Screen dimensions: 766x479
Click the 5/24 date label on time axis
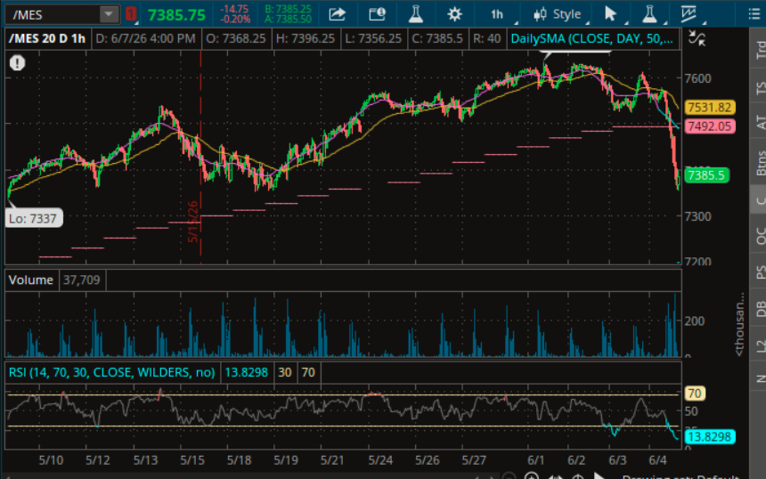[x=380, y=460]
